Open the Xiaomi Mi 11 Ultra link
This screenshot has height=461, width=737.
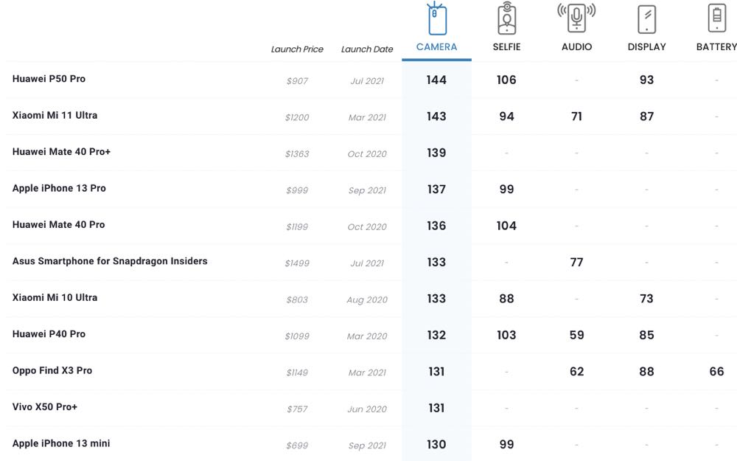pyautogui.click(x=55, y=116)
